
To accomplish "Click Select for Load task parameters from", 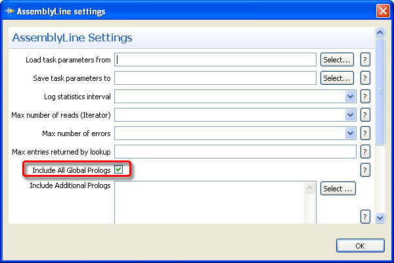I will 337,60.
